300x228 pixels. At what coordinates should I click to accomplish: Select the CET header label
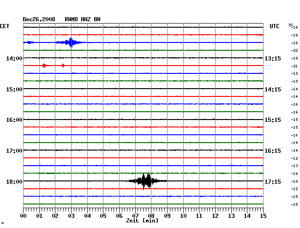coord(5,26)
